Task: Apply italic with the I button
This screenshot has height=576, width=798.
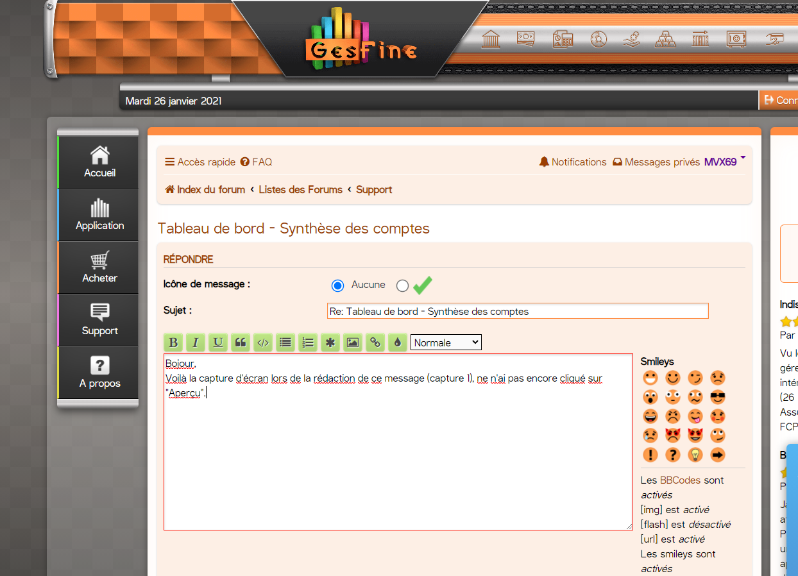Action: coord(196,343)
